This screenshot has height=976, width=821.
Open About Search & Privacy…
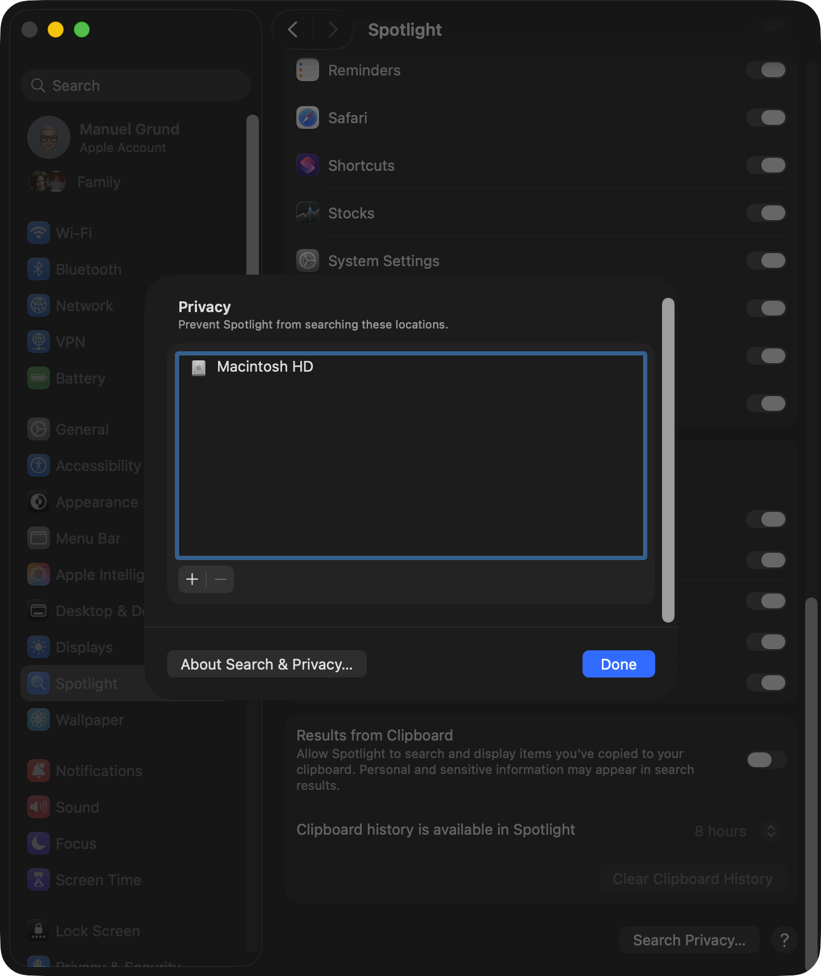click(x=267, y=664)
